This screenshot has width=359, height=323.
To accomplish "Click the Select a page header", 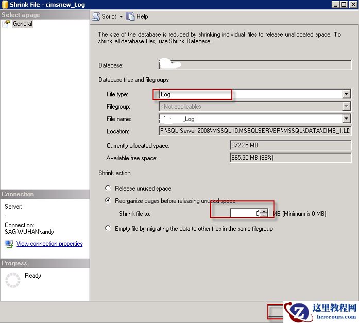I will click(x=45, y=15).
